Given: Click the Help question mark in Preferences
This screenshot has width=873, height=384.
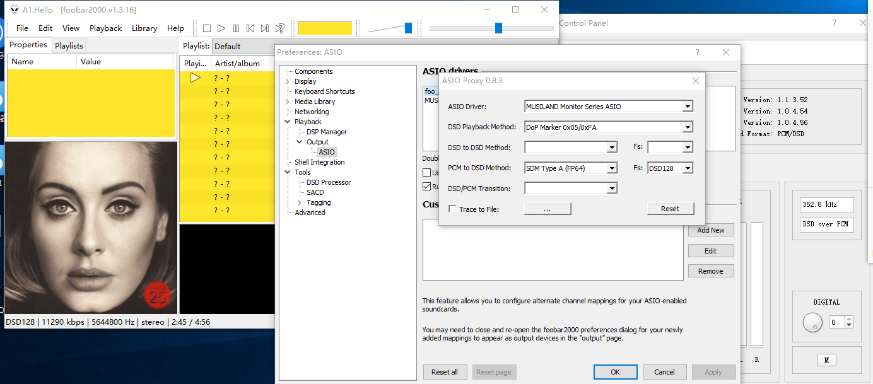Looking at the screenshot, I should (697, 52).
